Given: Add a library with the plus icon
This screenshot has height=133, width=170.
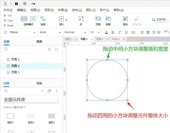Looking at the screenshot, I should tap(42, 91).
